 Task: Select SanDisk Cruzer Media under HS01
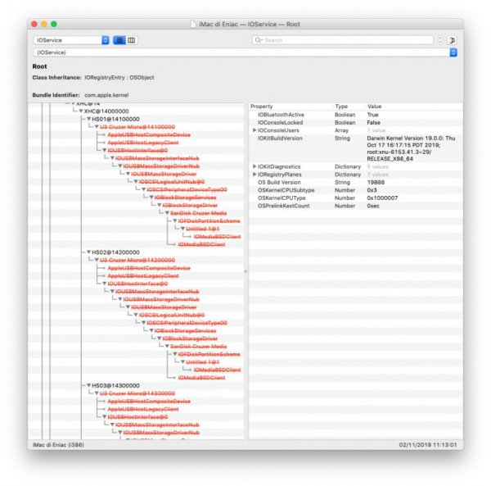[198, 213]
